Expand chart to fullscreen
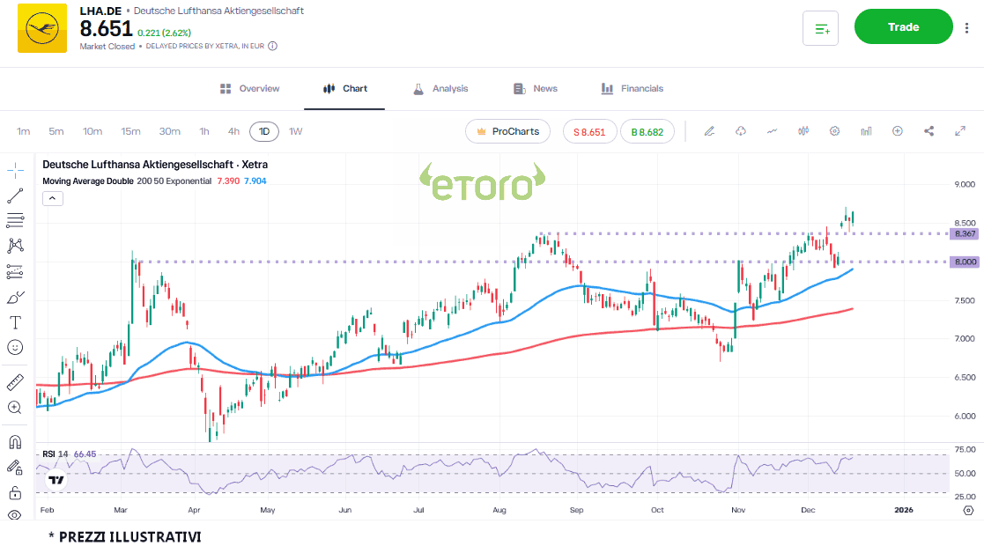Image resolution: width=984 pixels, height=546 pixels. coord(960,131)
